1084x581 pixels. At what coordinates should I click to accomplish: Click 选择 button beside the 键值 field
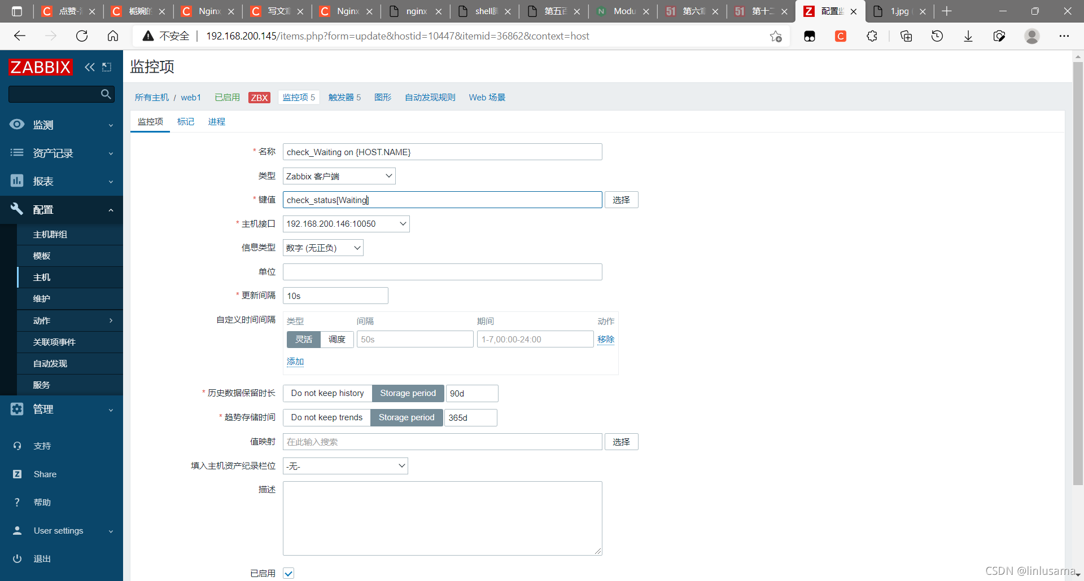point(621,200)
